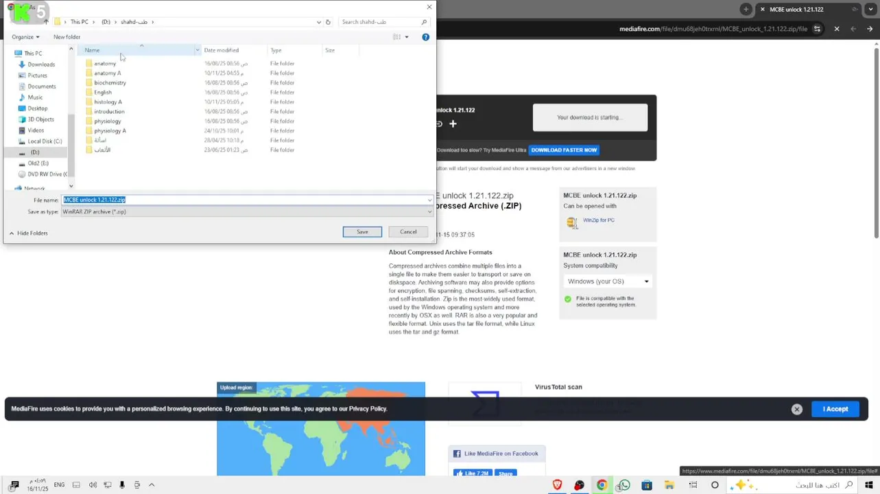Open Name column filter dropdown
Viewport: 880px width, 494px height.
(x=197, y=50)
